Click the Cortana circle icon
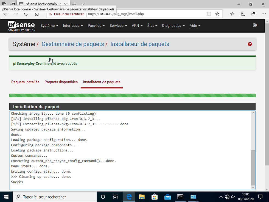Viewport: 269px width, 202px height. [x=103, y=197]
